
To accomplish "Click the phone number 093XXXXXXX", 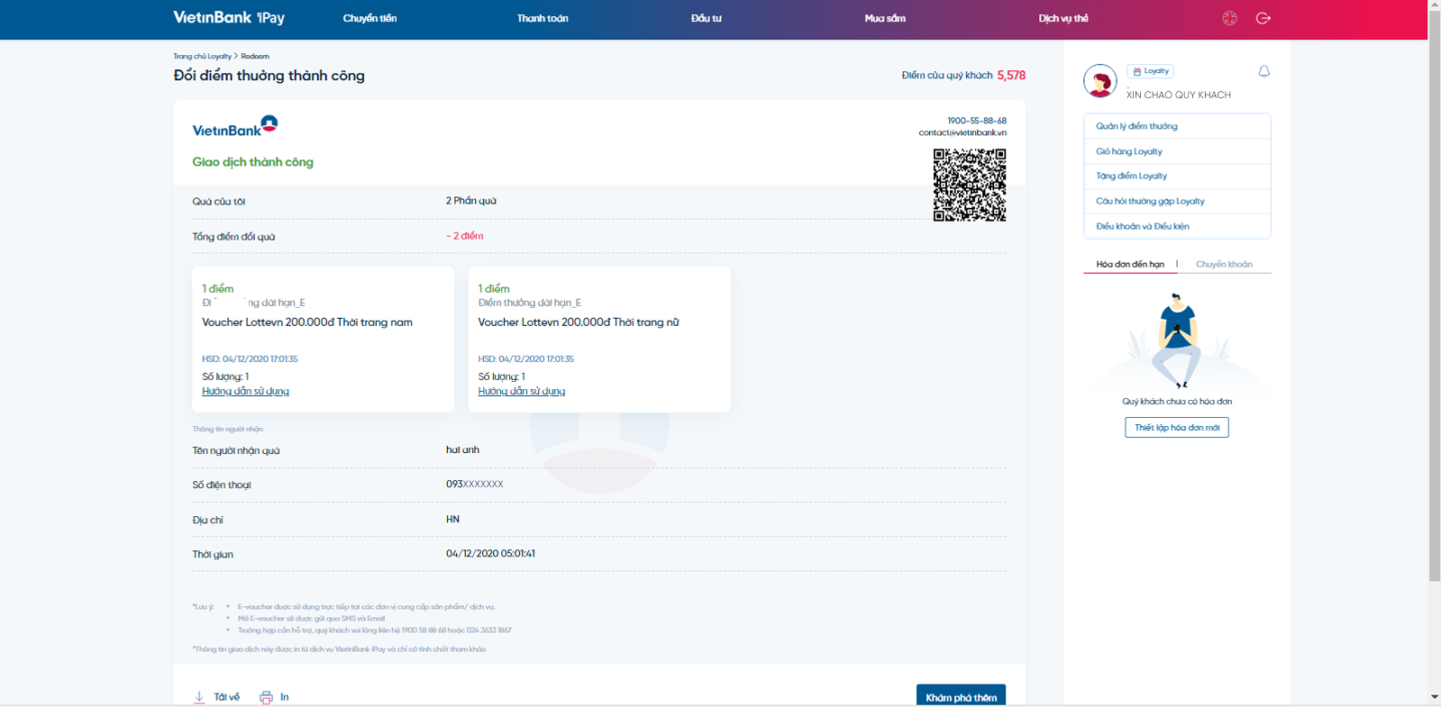I will click(475, 484).
